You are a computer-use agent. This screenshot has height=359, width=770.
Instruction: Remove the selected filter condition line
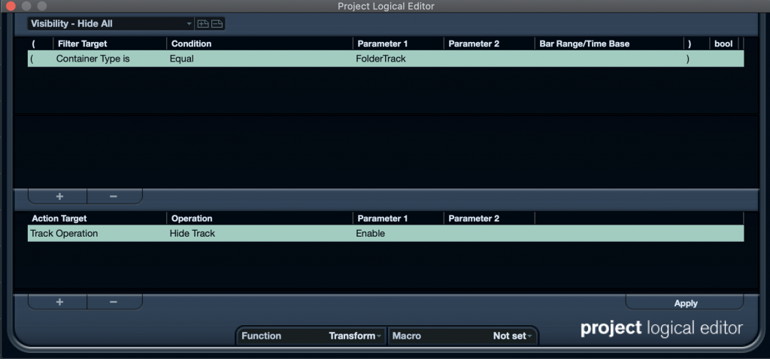pos(114,196)
